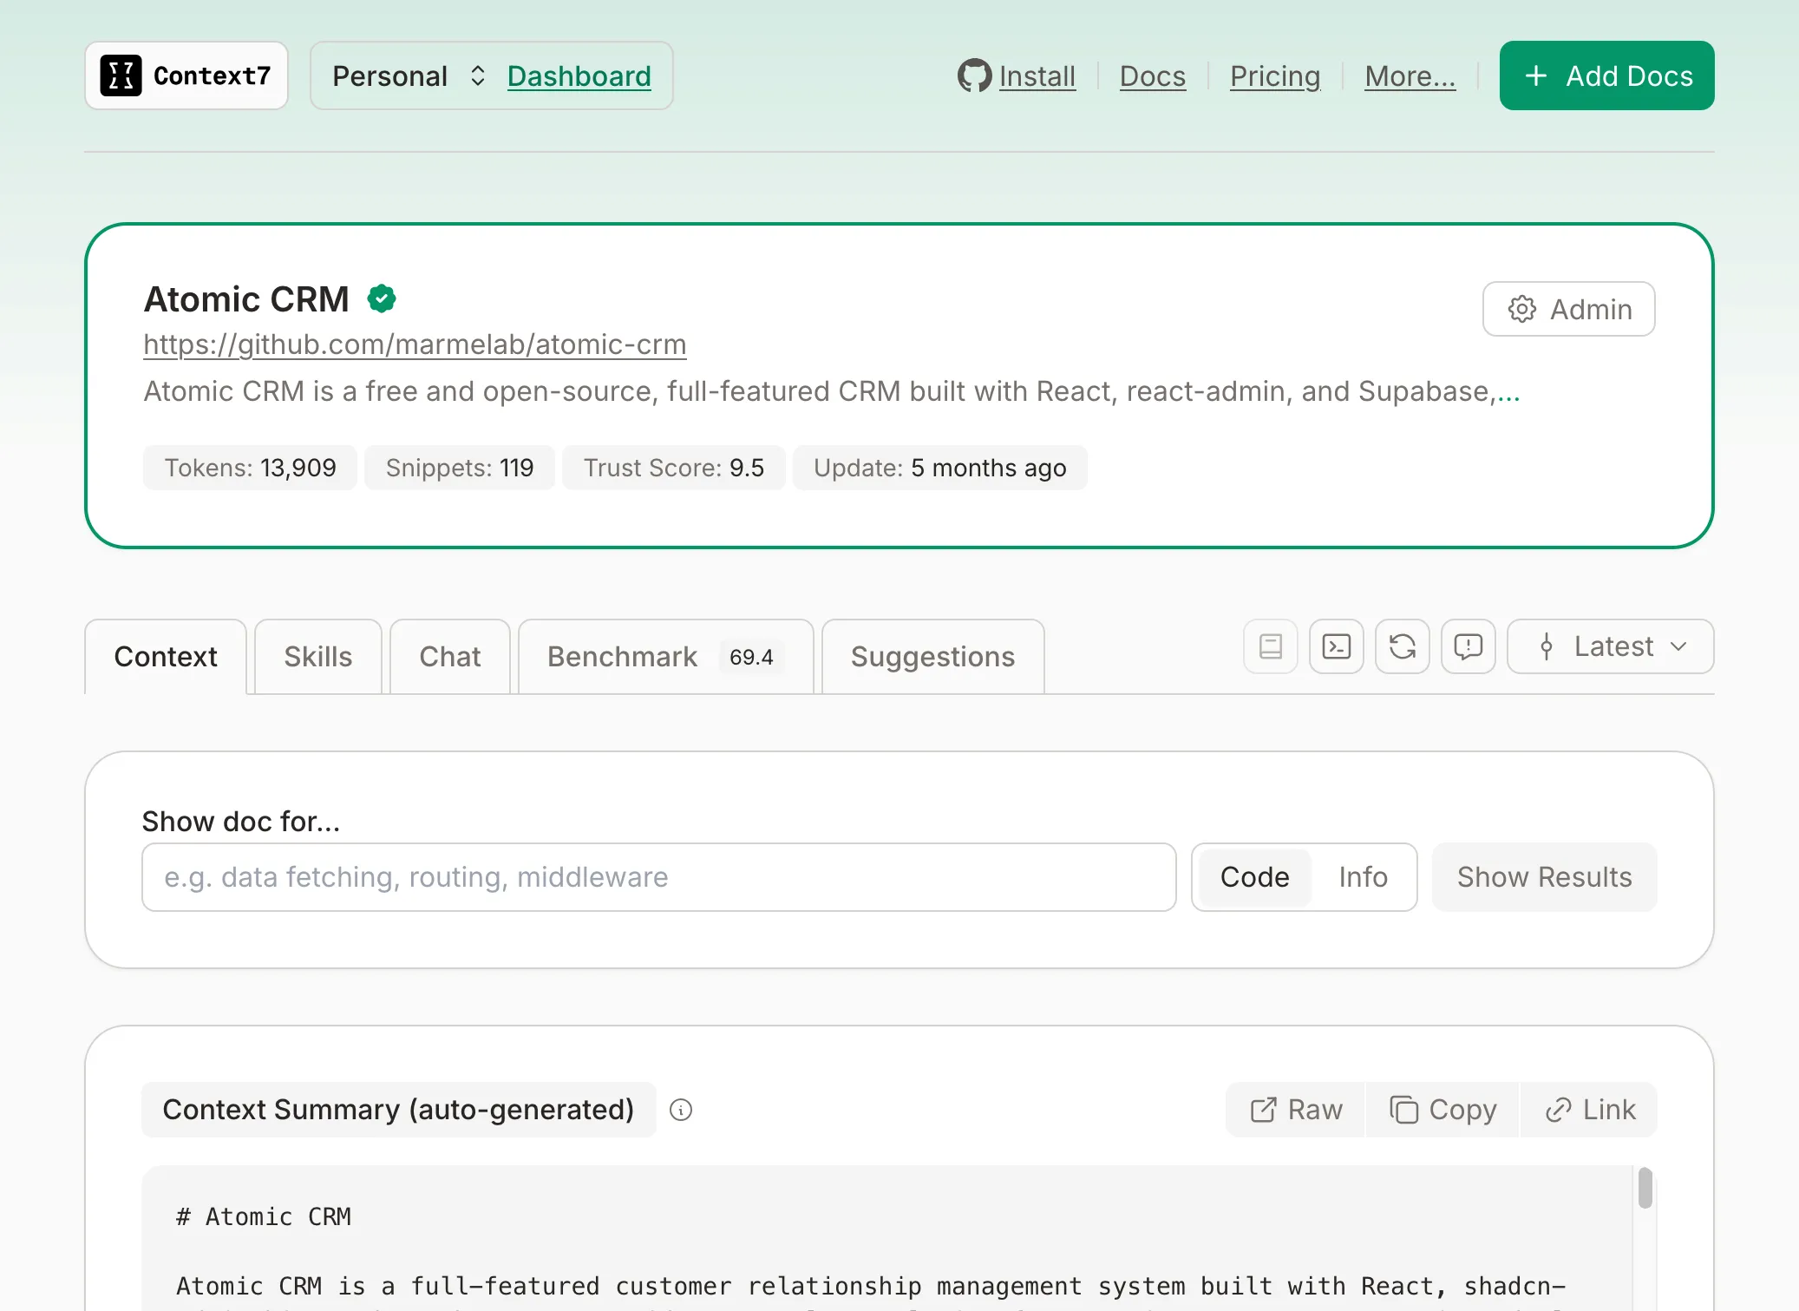Click the GitHub Install icon

click(974, 75)
